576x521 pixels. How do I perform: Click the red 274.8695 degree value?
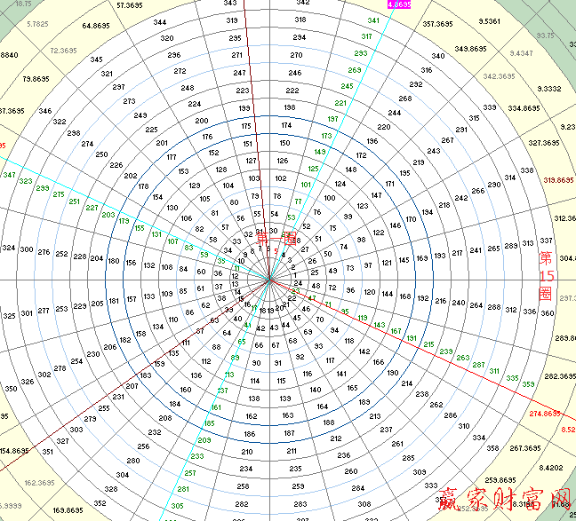point(545,414)
